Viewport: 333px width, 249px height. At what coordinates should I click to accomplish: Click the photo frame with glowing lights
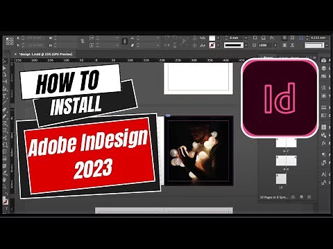click(x=198, y=151)
